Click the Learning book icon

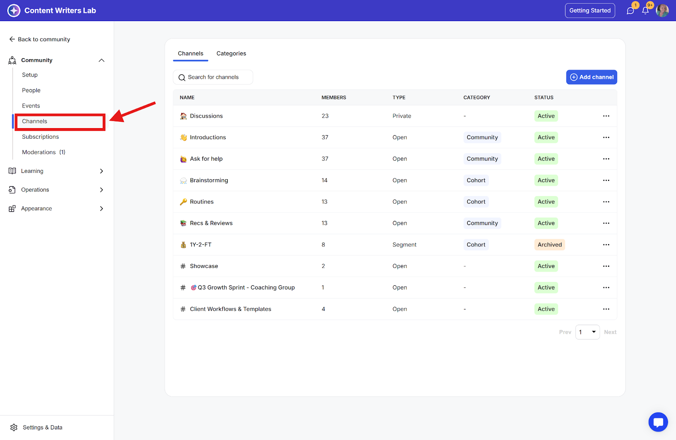[x=12, y=171]
